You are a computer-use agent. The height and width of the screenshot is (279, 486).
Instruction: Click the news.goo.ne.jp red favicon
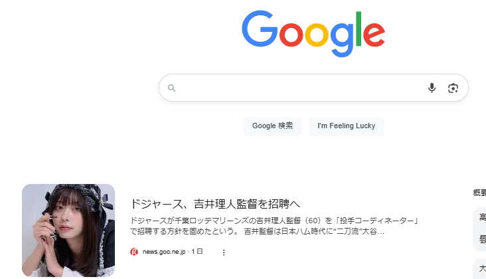[134, 252]
